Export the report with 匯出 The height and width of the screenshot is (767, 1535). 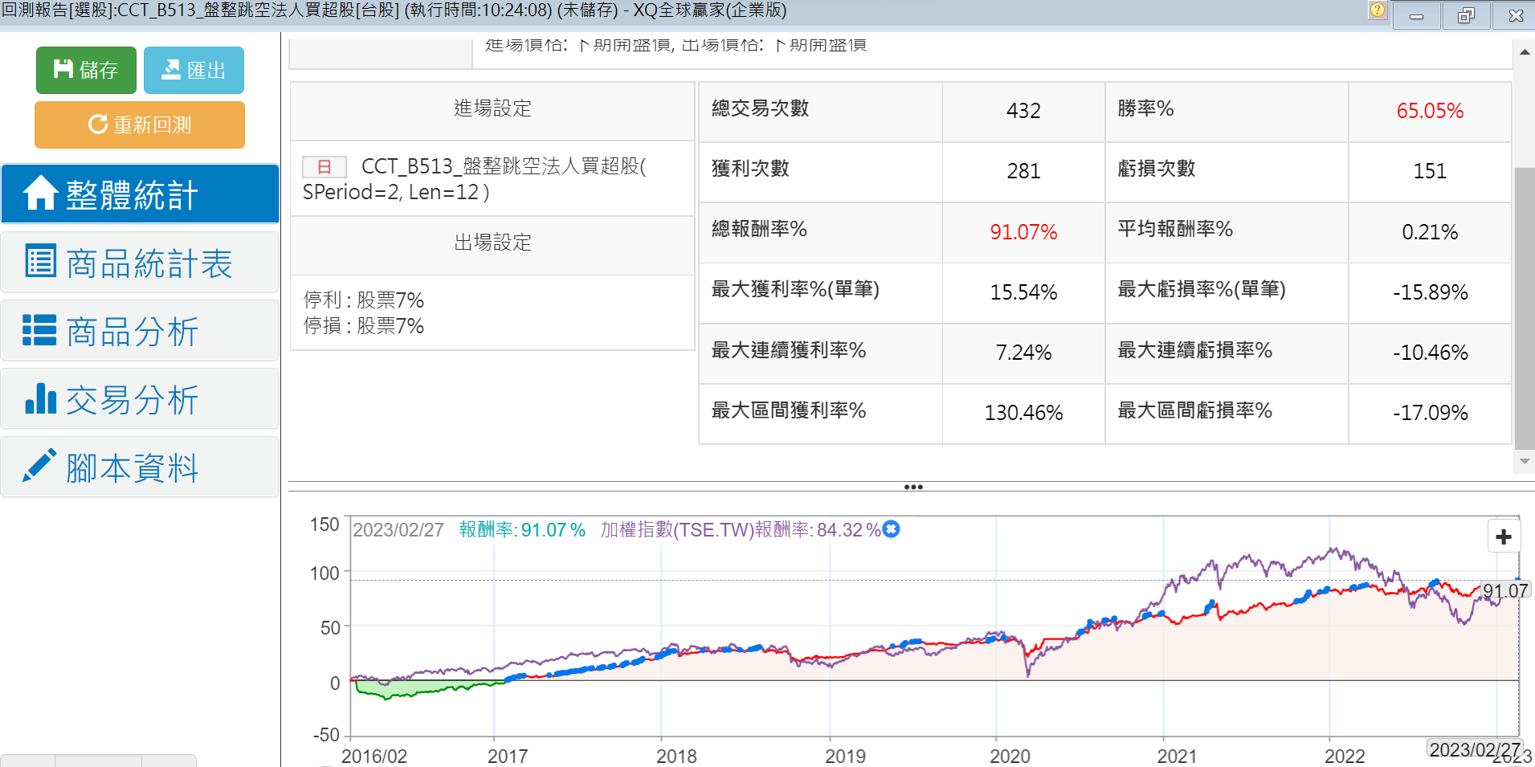[194, 71]
